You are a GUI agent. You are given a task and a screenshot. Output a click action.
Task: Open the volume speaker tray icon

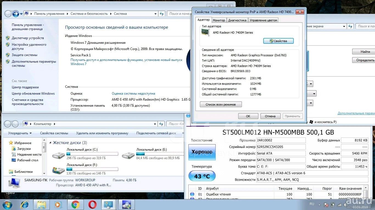[346, 205]
